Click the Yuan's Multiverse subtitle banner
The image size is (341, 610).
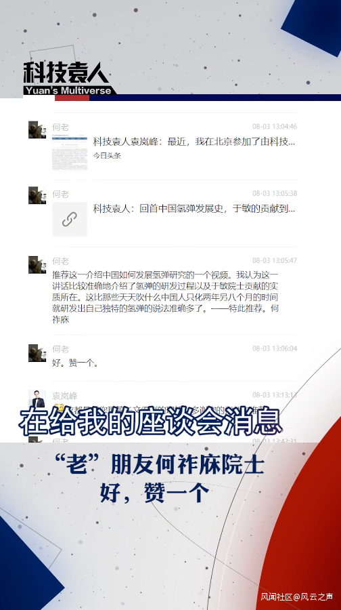click(x=70, y=91)
